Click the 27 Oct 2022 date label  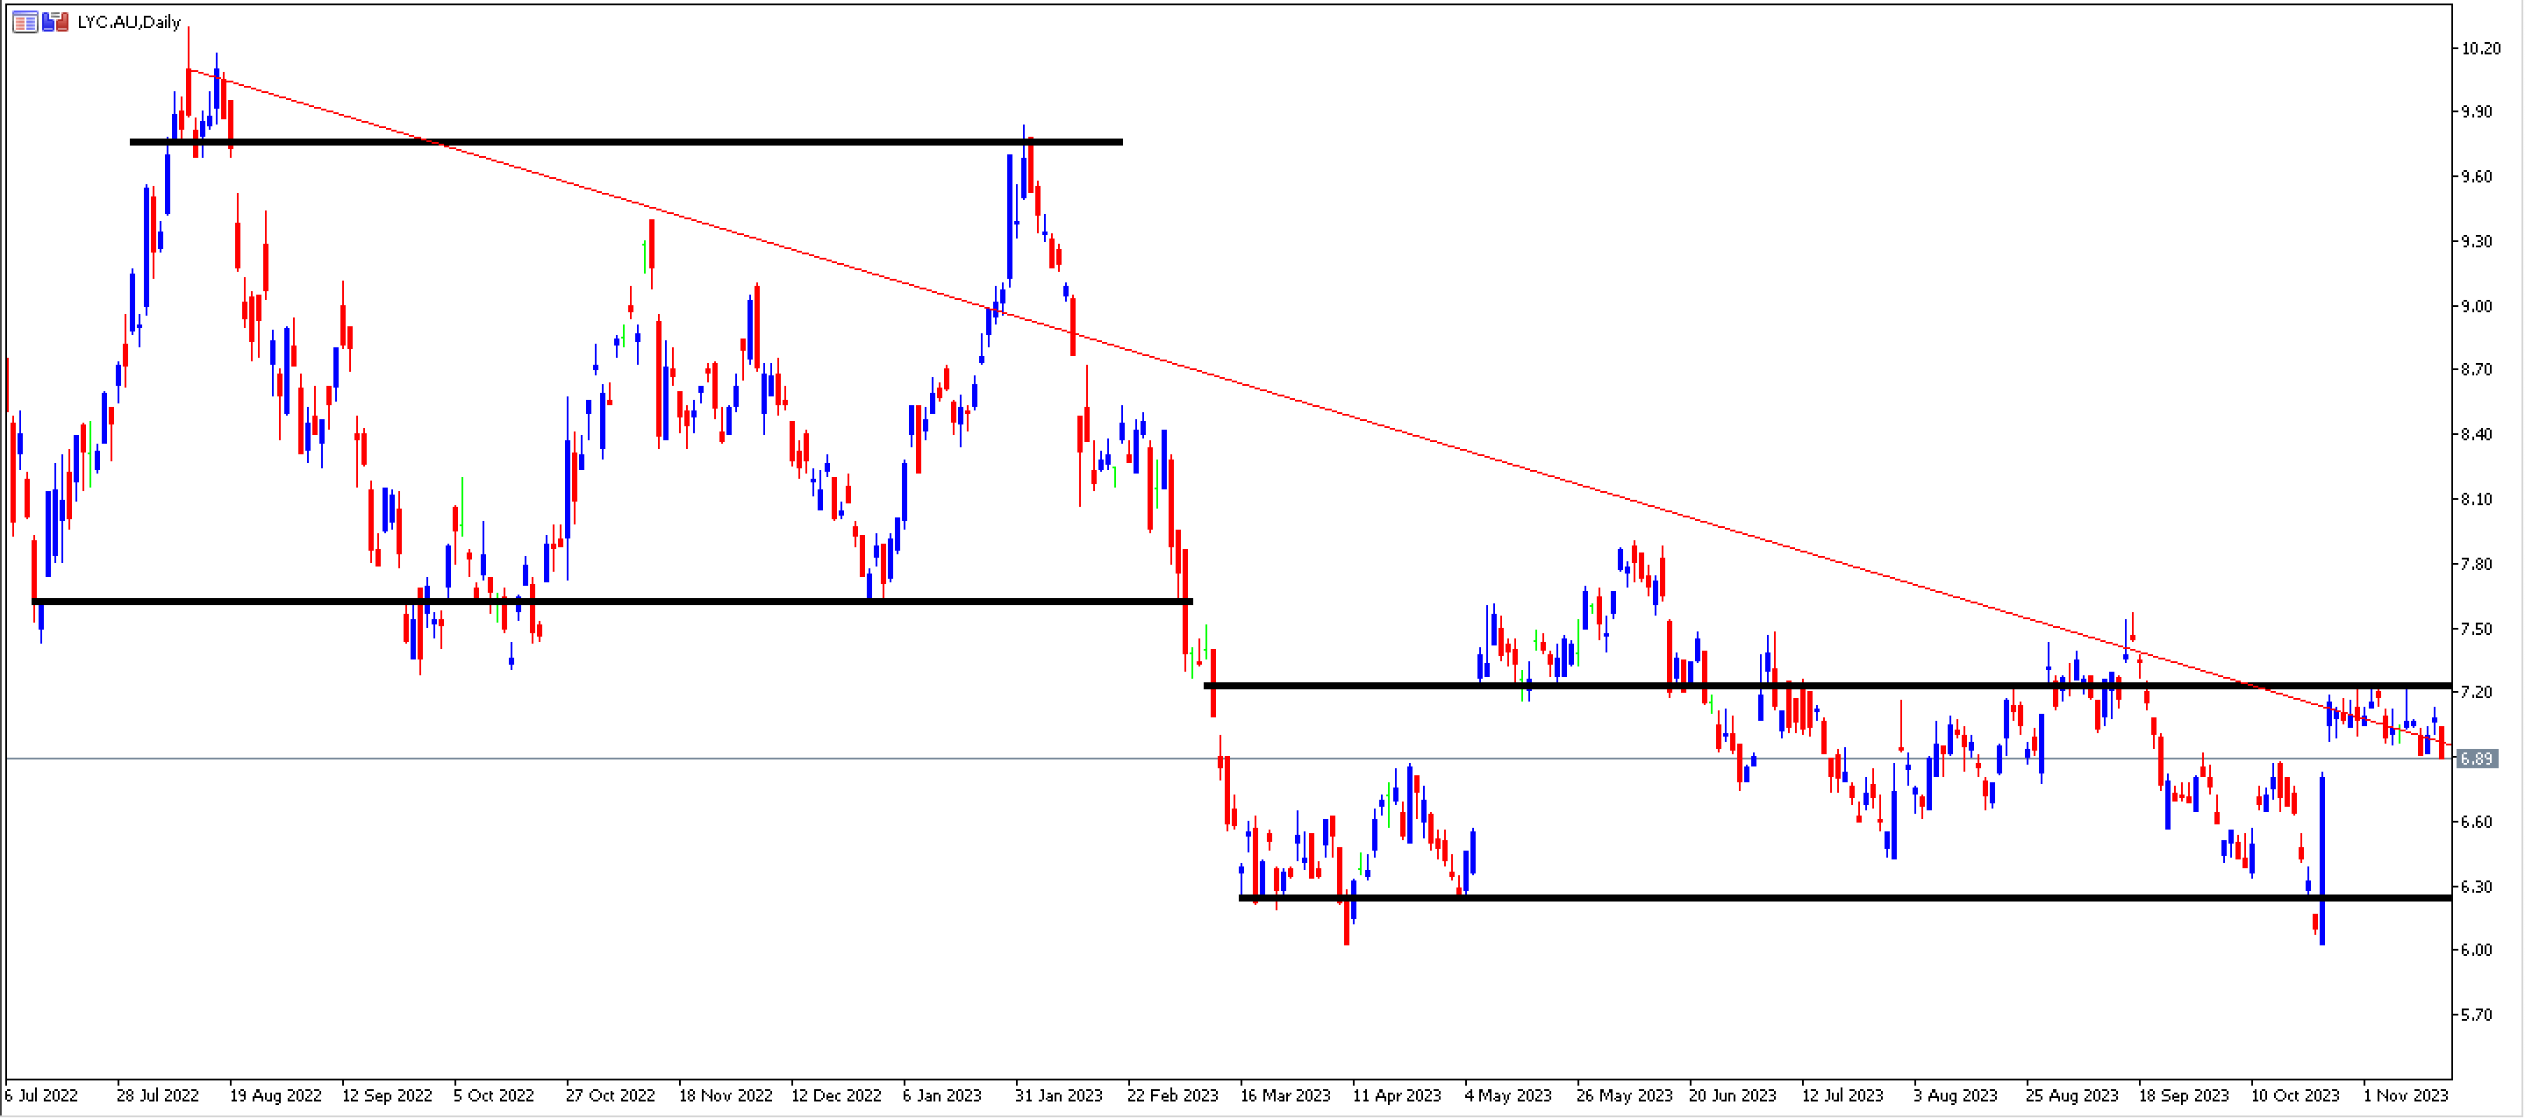[611, 1095]
